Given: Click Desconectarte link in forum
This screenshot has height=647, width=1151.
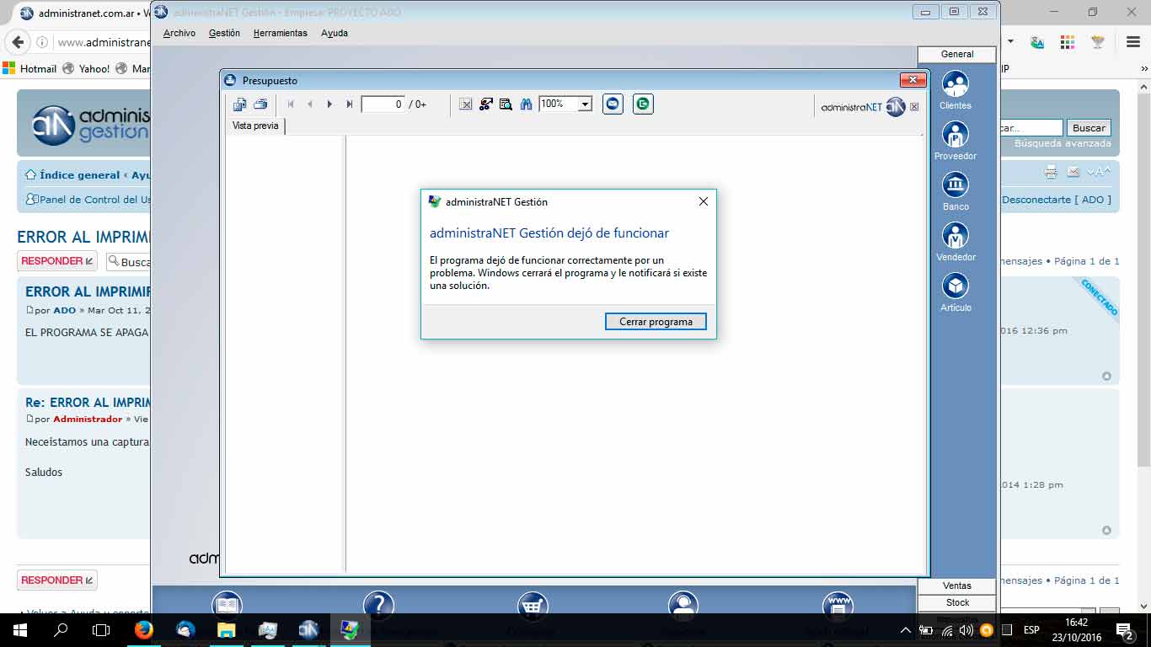Looking at the screenshot, I should tap(1056, 200).
